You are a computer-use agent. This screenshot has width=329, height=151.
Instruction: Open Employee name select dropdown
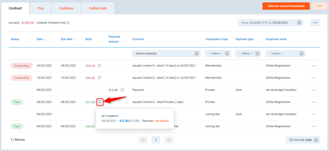tap(301, 53)
